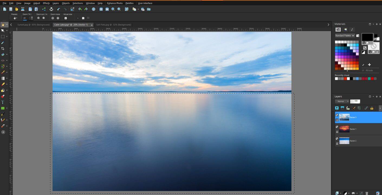Toggle the All tools checkbox in Materials
The height and width of the screenshot is (195, 382).
pos(363,70)
